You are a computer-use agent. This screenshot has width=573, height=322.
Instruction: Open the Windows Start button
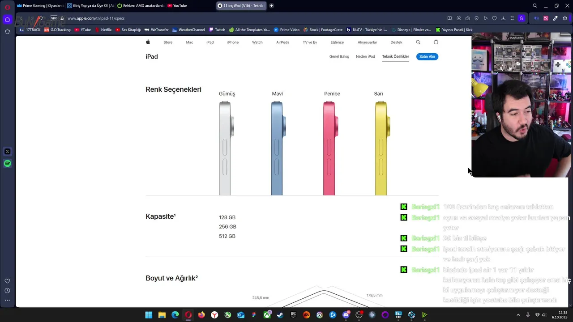[x=149, y=315]
